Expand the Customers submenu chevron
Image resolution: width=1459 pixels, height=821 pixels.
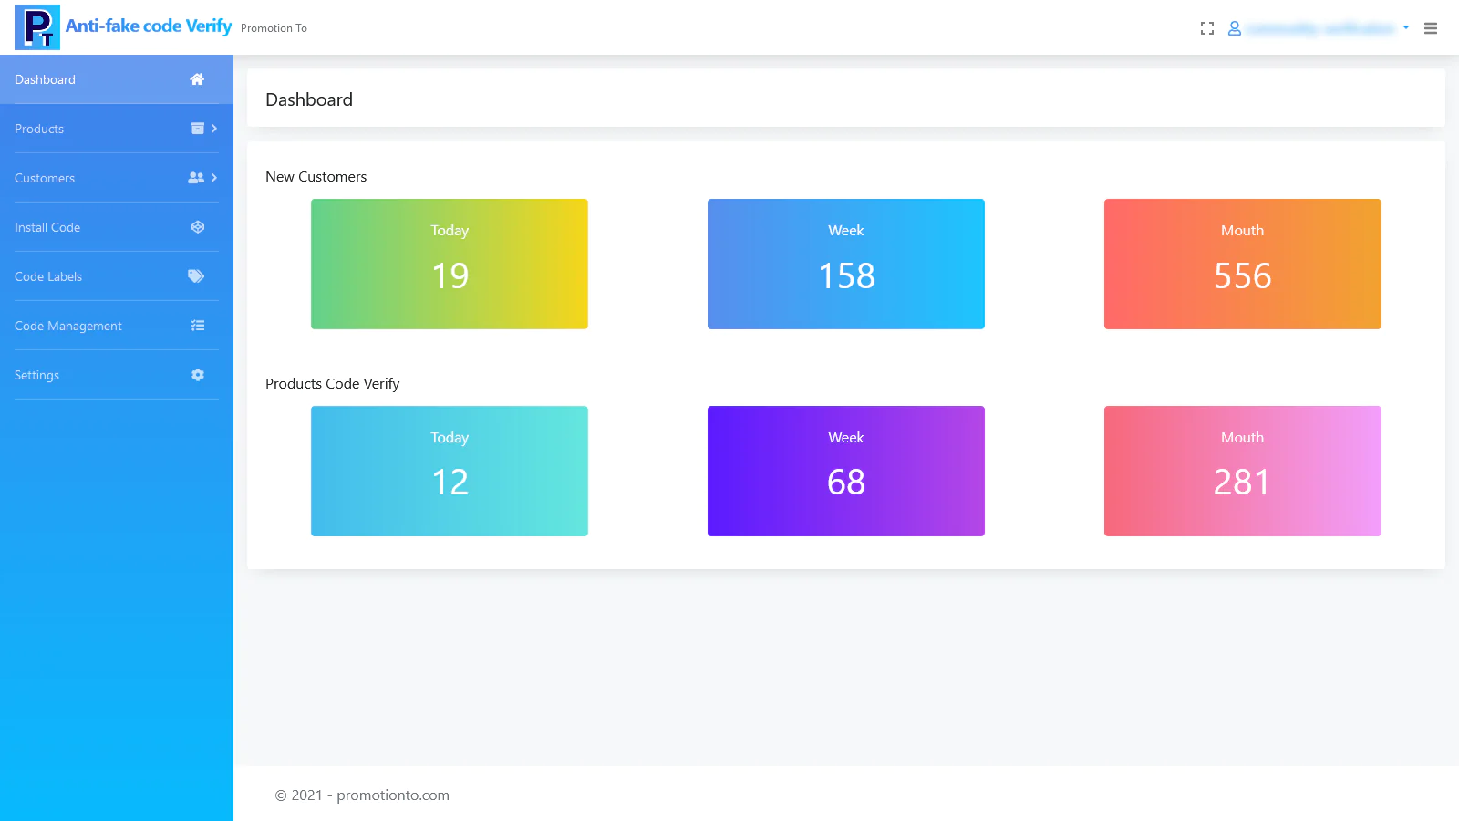pyautogui.click(x=214, y=178)
